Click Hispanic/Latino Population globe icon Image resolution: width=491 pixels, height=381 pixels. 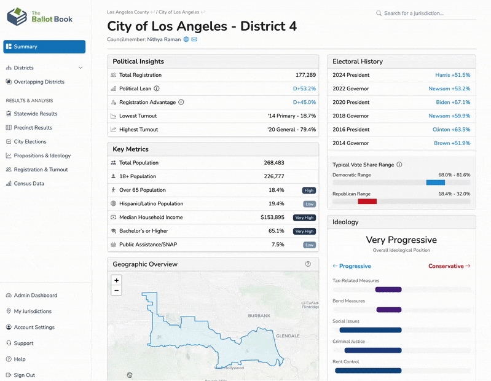(x=113, y=203)
